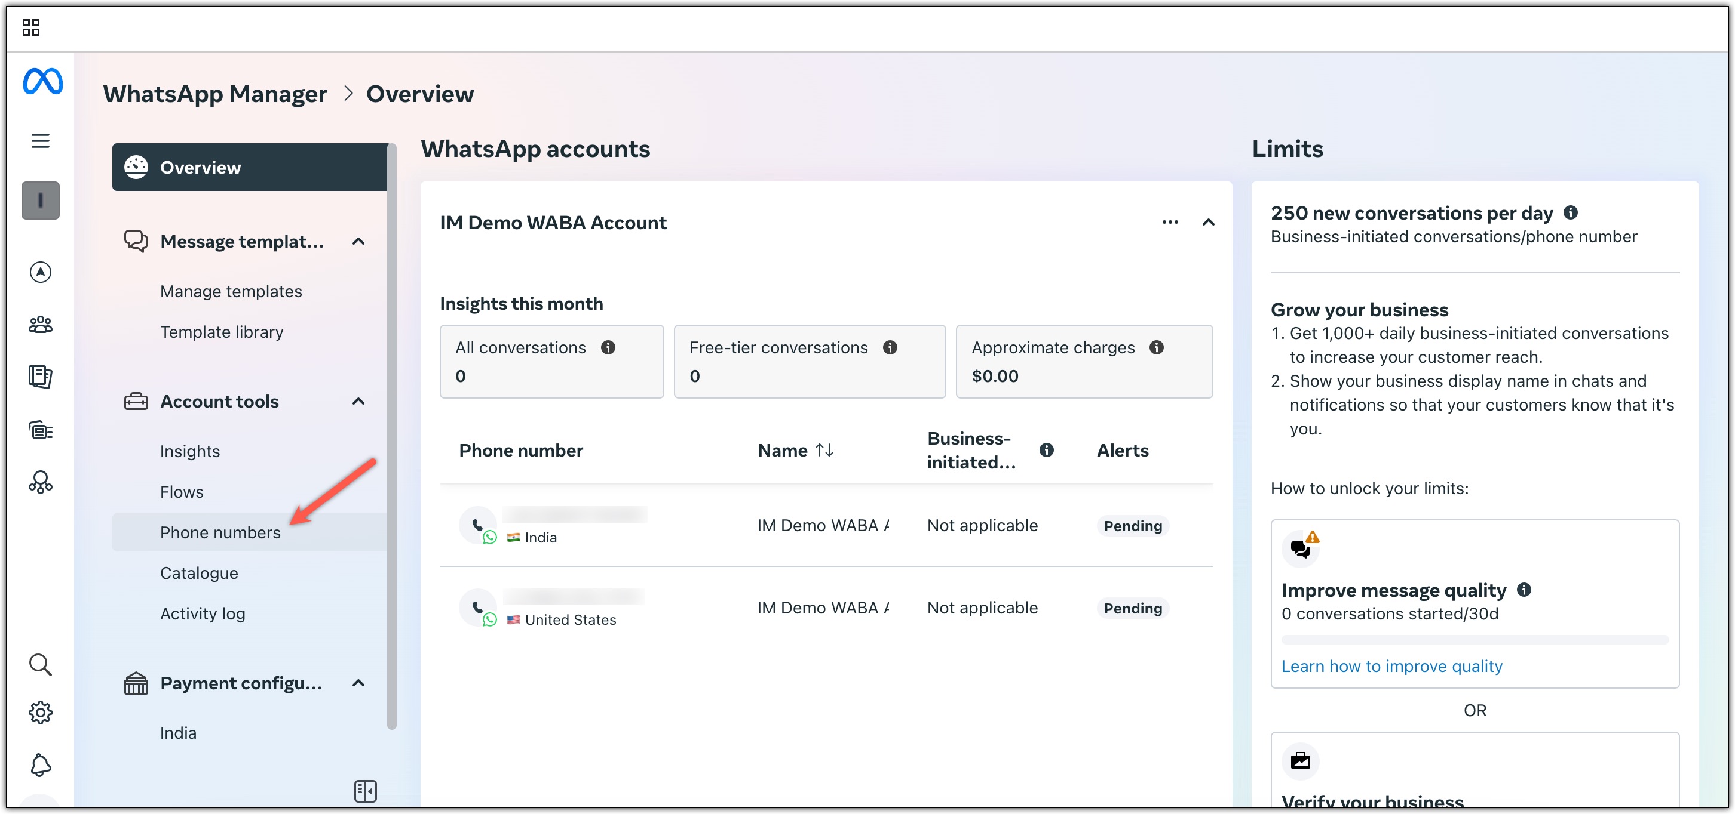
Task: Click the apps grid icon at top left
Action: [31, 27]
